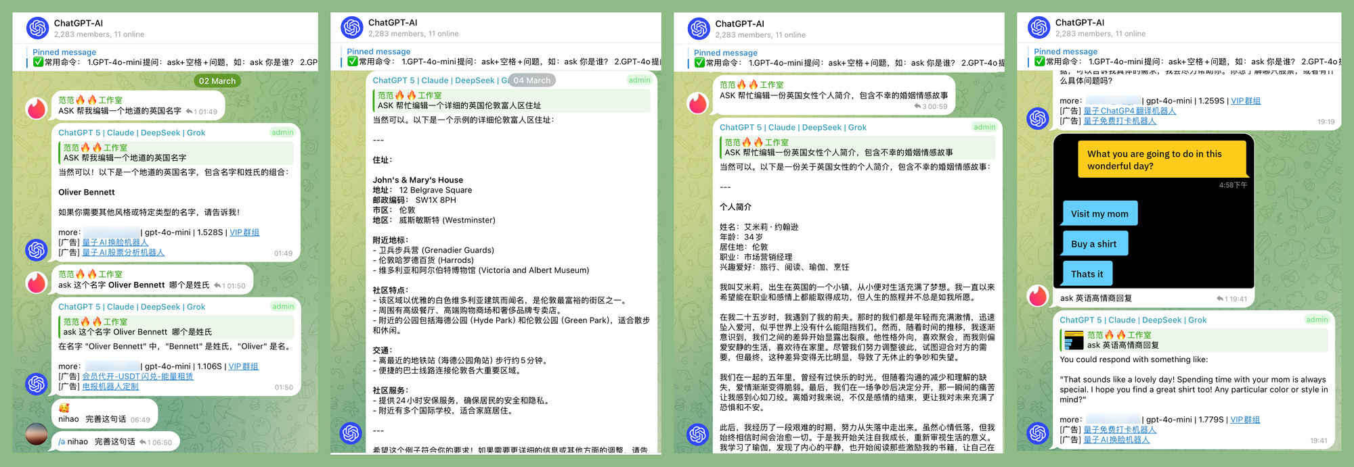
Task: Open the 'wonderful day' chat screenshot image
Action: click(1154, 211)
